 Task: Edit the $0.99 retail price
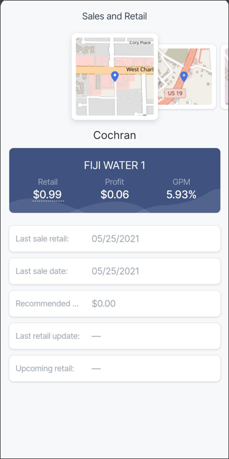(47, 194)
